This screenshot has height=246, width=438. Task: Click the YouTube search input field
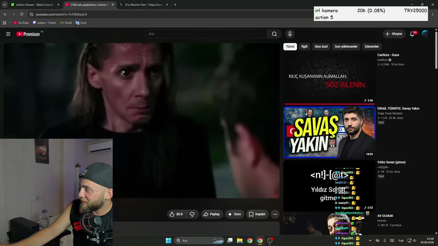pyautogui.click(x=206, y=34)
